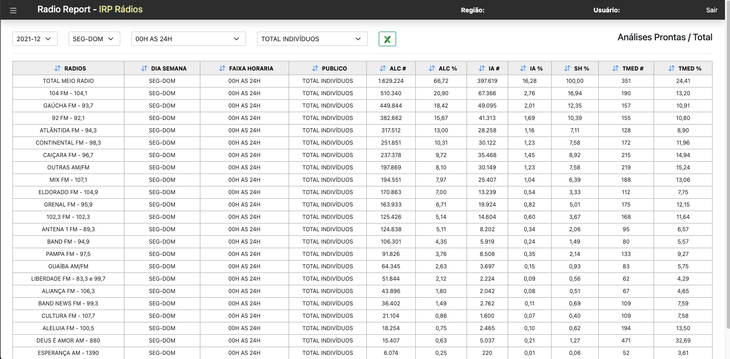The image size is (730, 359).
Task: Select the 104 FM - 104,1 cell
Action: [68, 93]
